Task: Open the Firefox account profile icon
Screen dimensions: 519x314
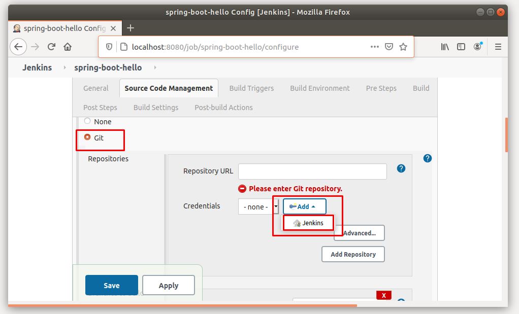Action: pyautogui.click(x=477, y=46)
